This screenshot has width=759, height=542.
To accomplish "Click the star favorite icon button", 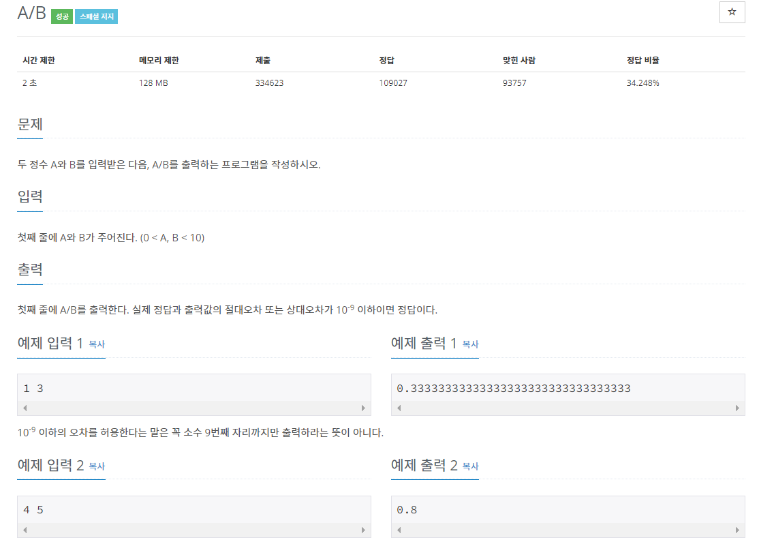I will point(732,12).
